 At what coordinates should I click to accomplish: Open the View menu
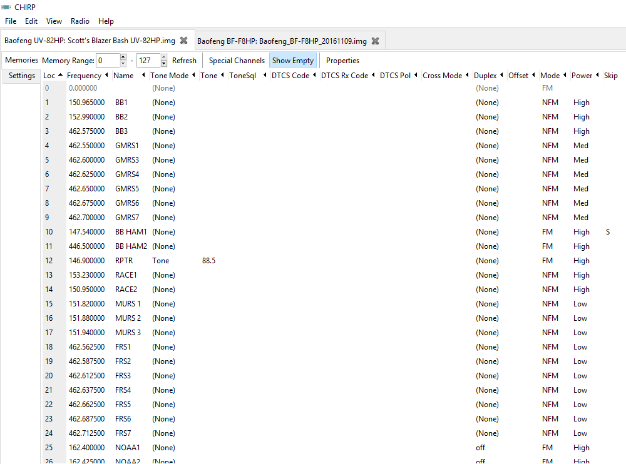click(54, 21)
